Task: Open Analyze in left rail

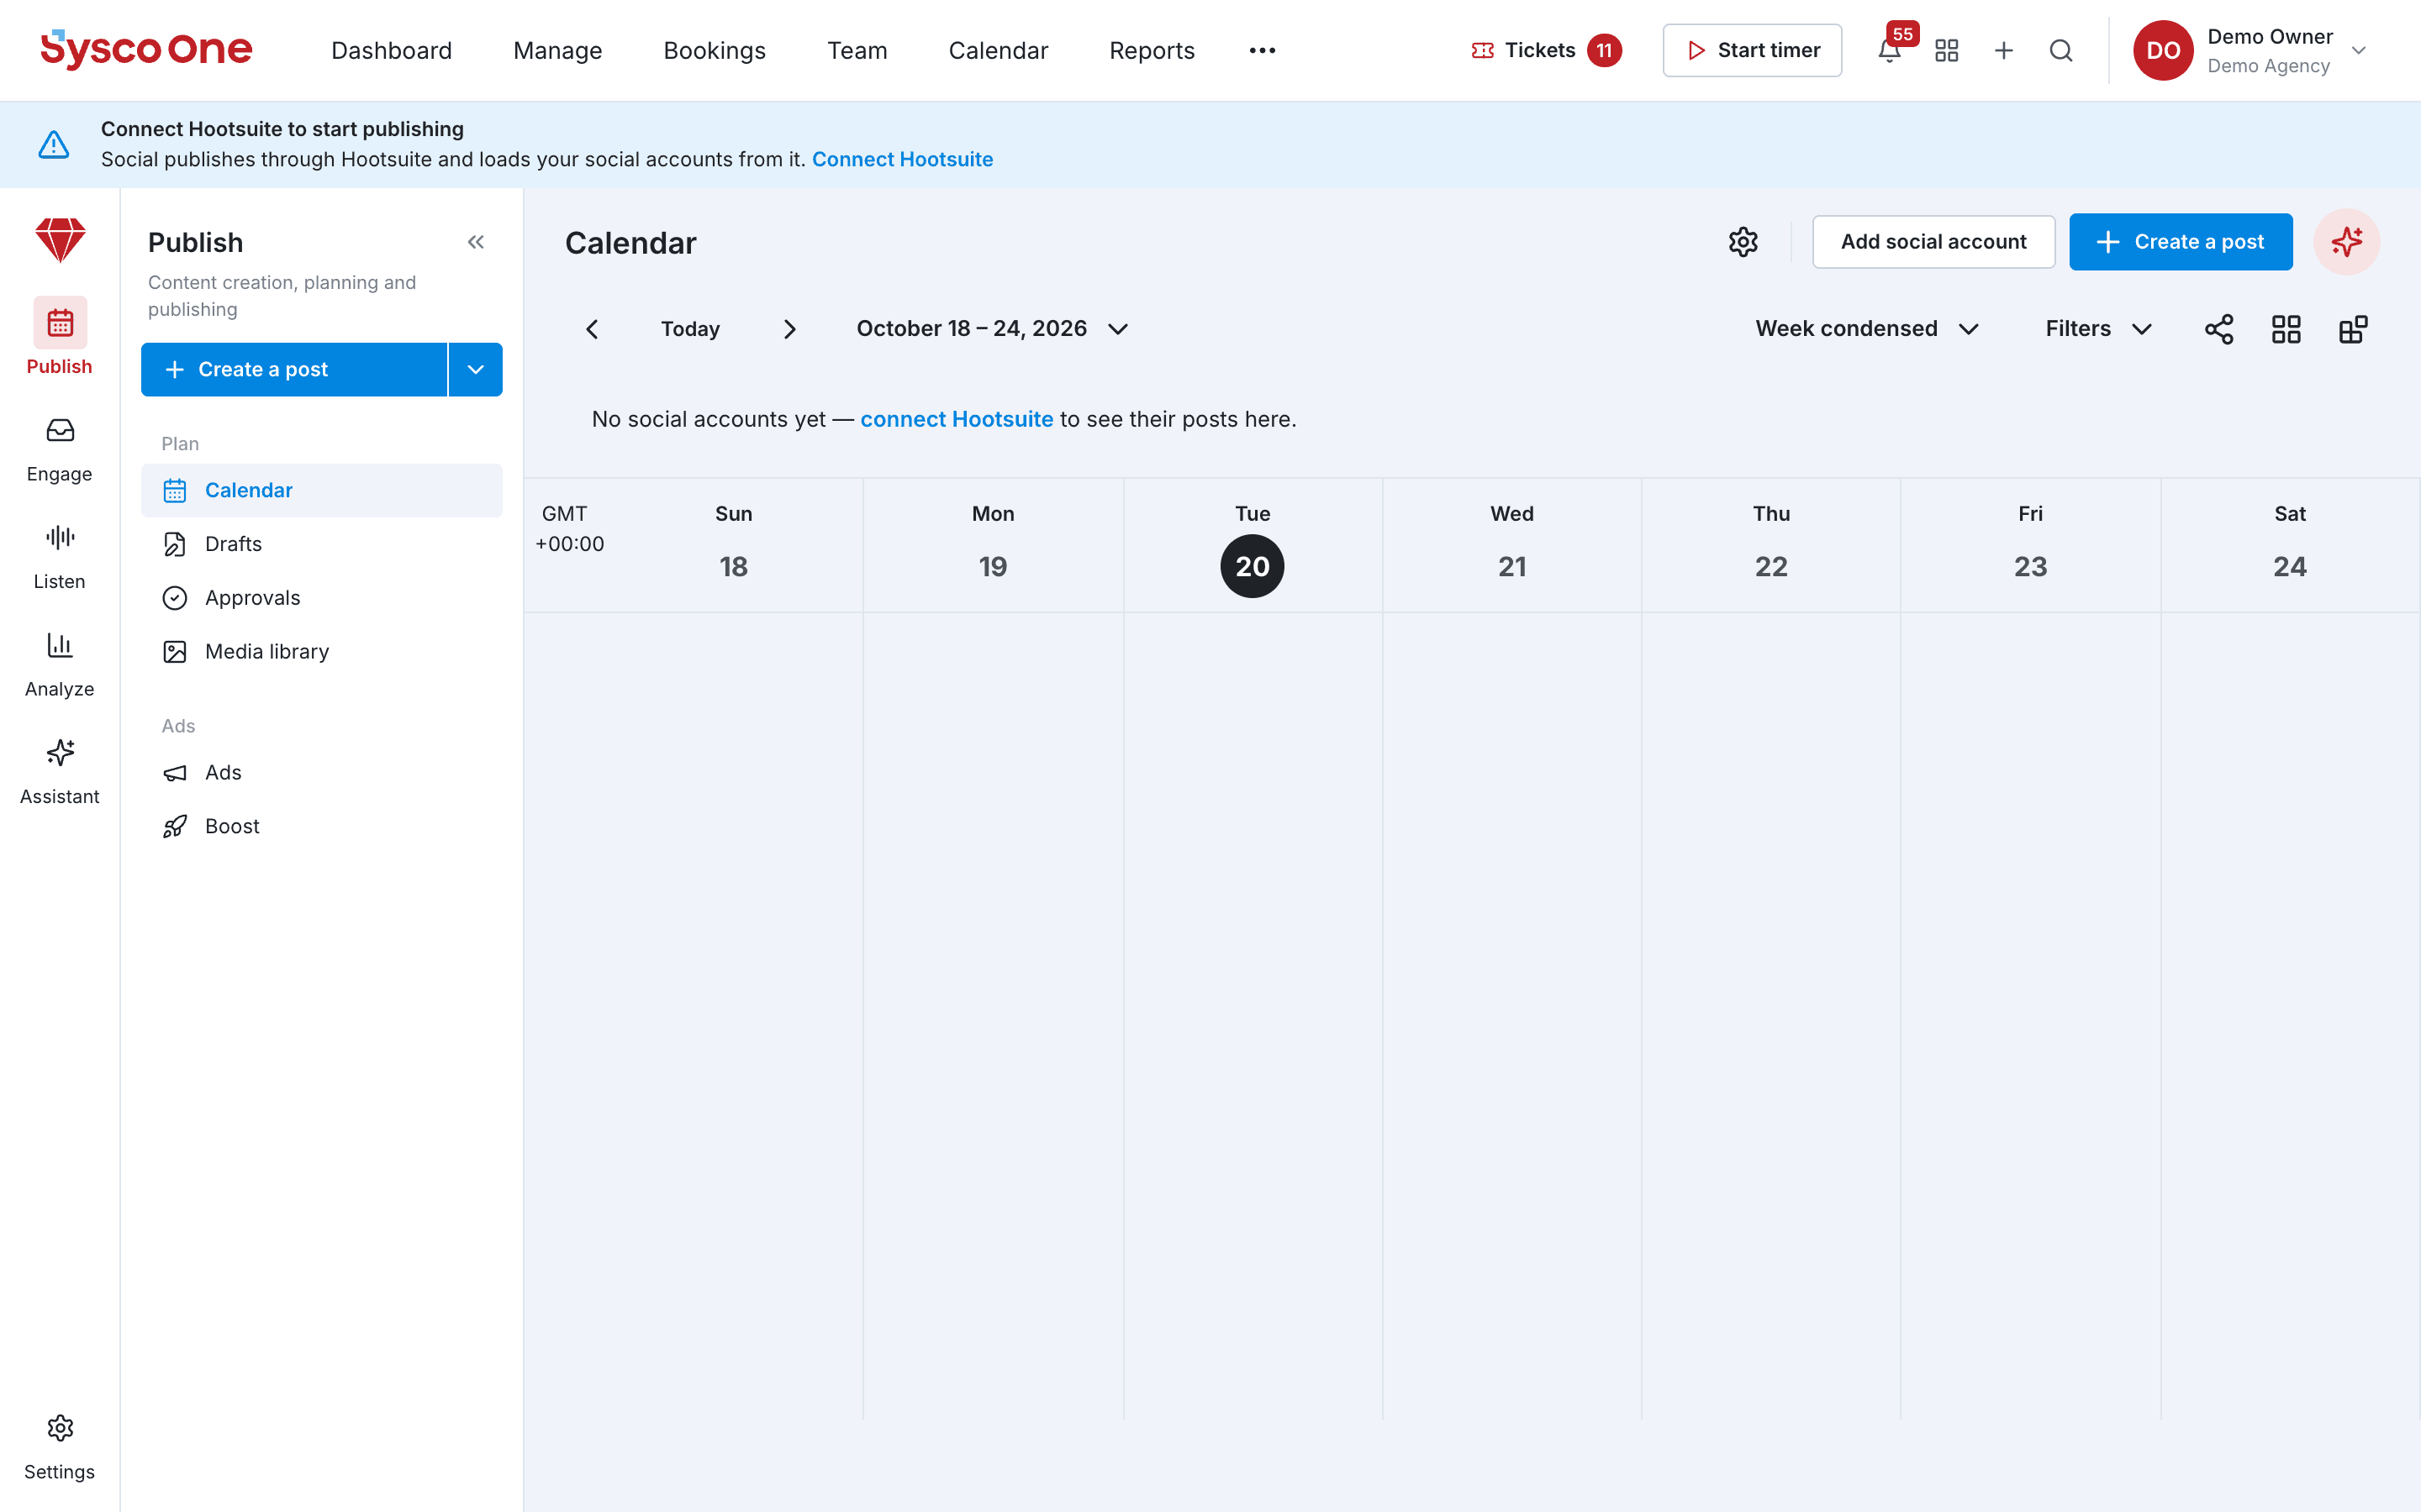Action: [60, 664]
